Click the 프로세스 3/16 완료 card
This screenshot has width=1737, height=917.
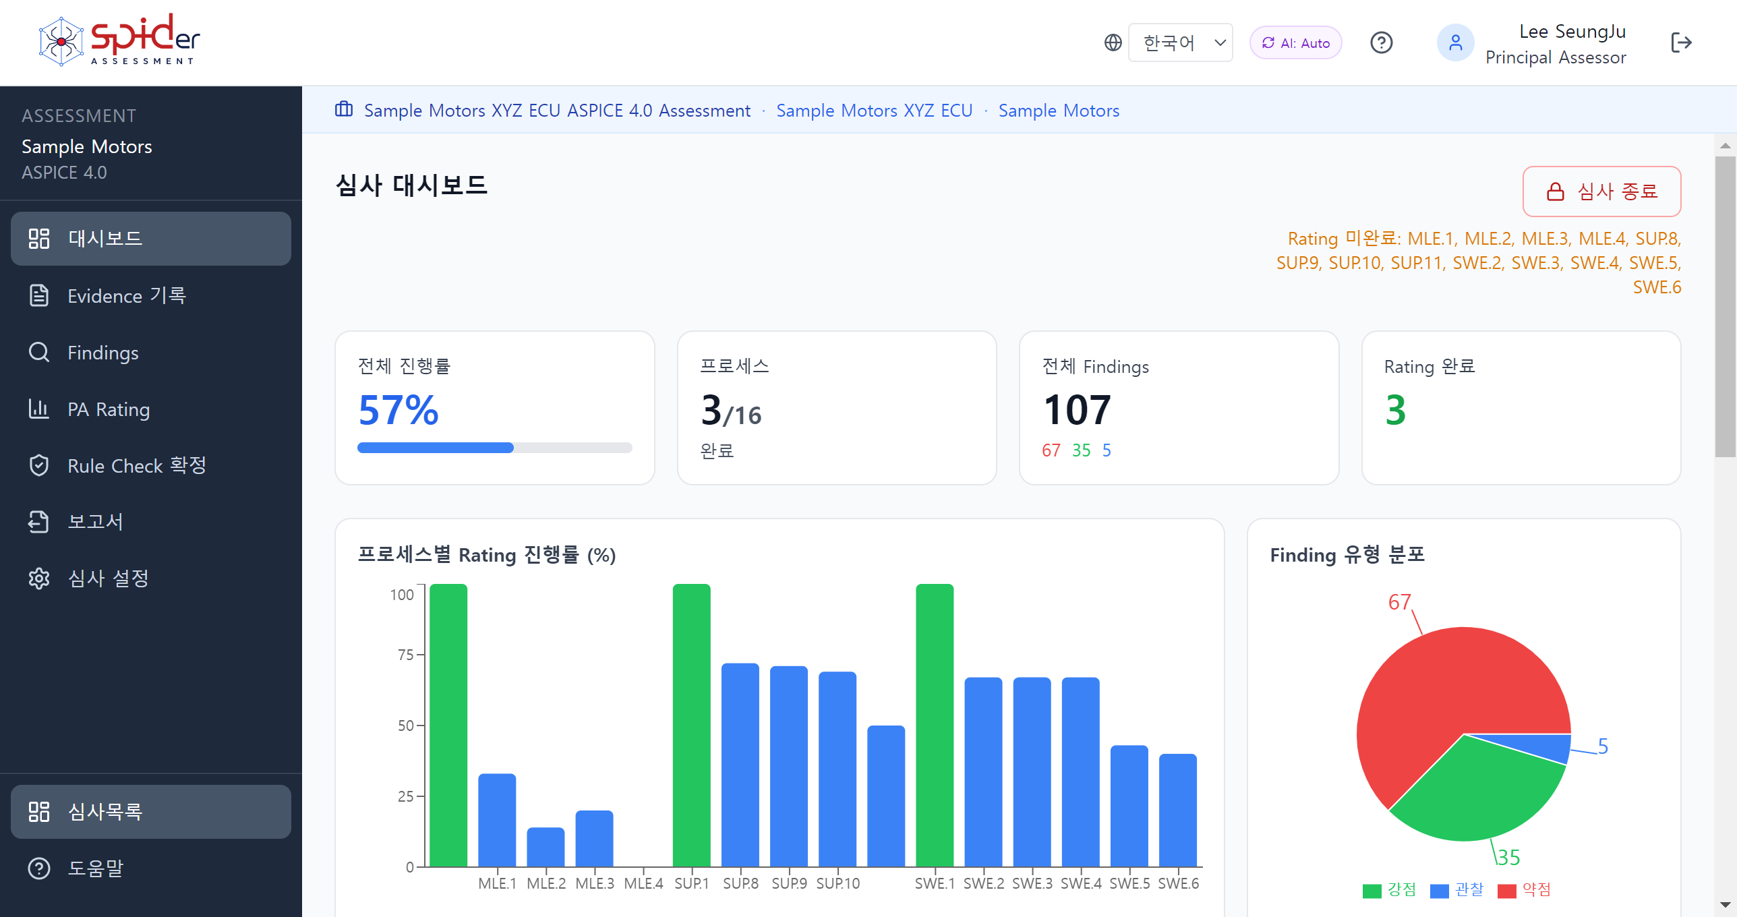(x=837, y=407)
